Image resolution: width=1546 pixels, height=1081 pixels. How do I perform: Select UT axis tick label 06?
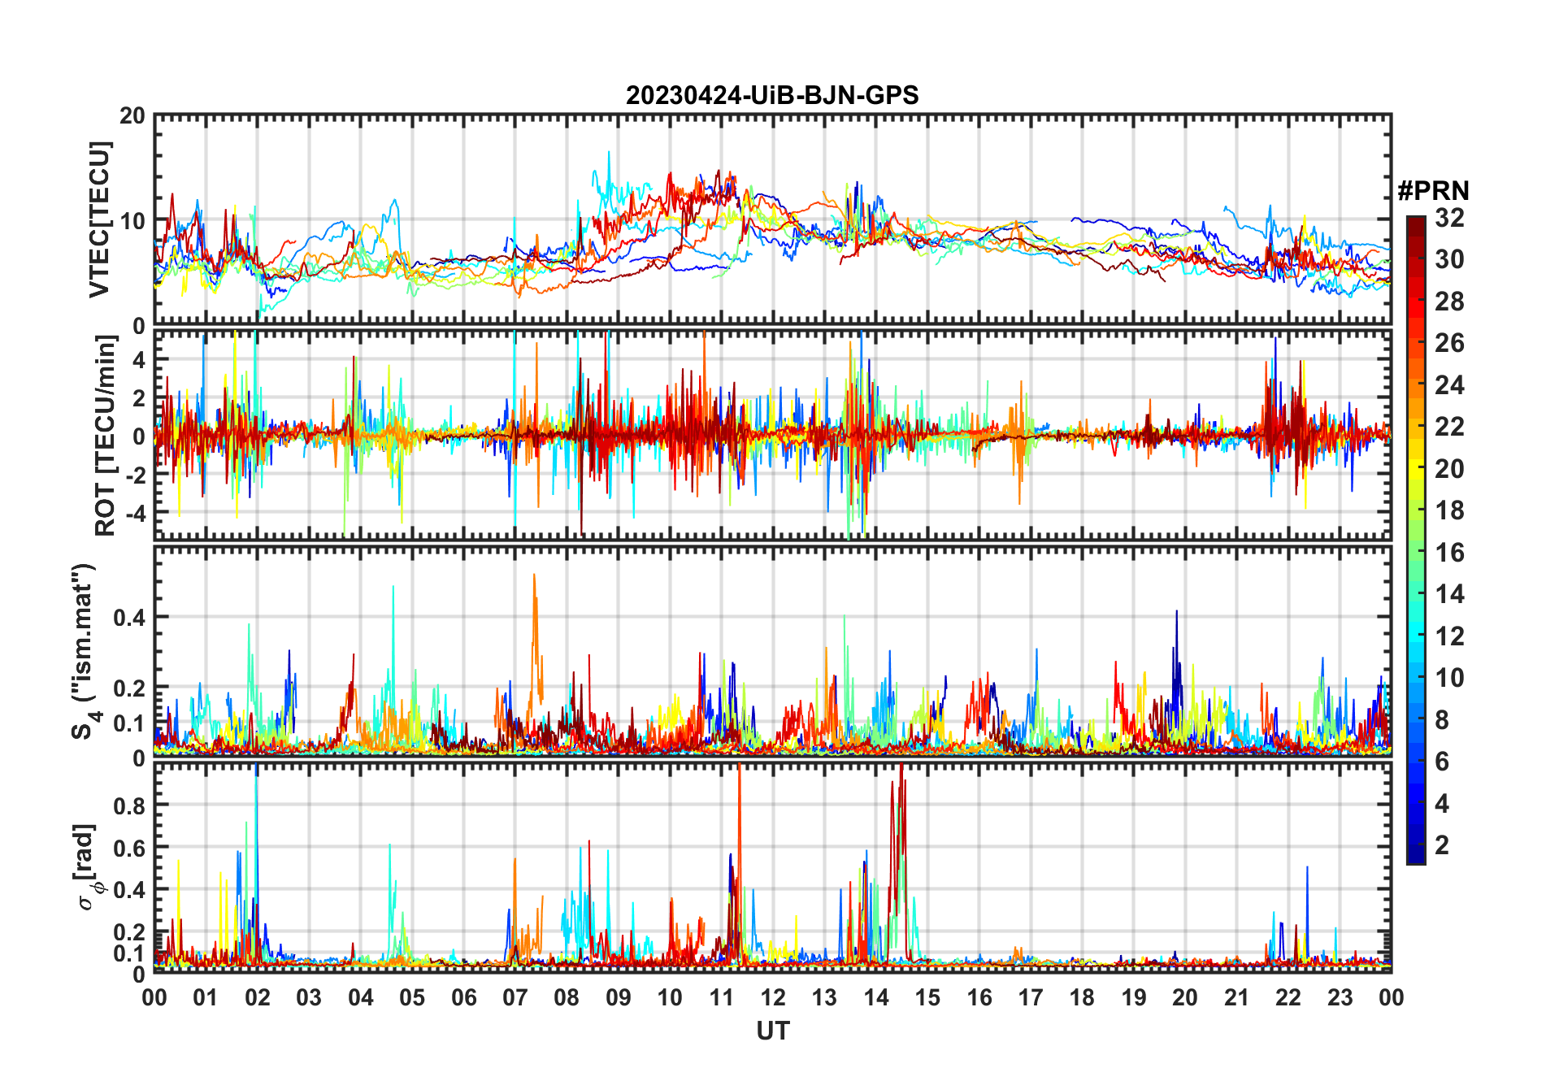point(464,997)
